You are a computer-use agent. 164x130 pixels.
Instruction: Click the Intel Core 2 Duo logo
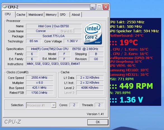(93, 33)
